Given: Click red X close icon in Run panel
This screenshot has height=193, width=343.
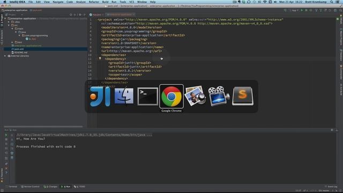Looking at the screenshot, I should click(6, 168).
